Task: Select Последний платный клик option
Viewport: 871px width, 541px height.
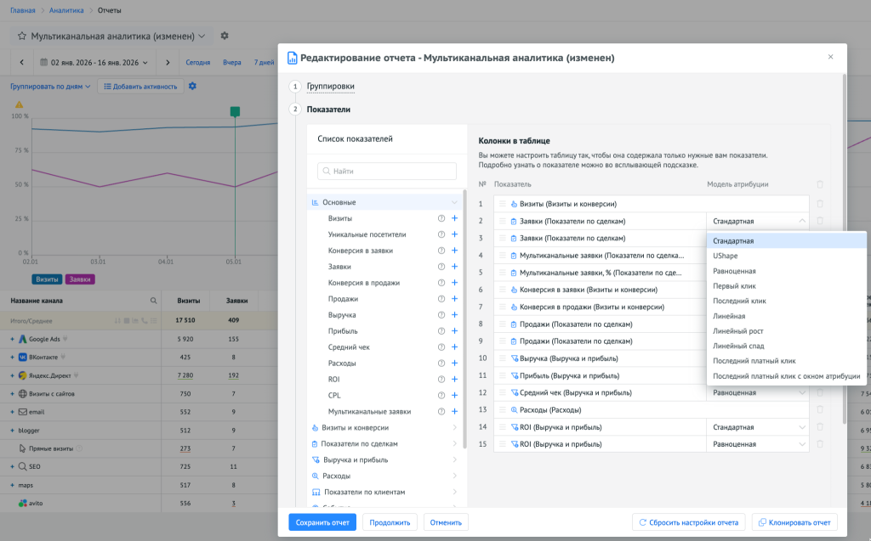Action: tap(754, 361)
